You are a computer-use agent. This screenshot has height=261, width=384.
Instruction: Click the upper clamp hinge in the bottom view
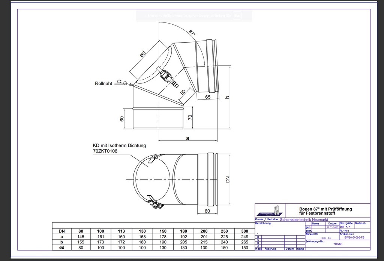pyautogui.click(x=155, y=157)
